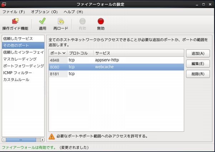
Task: Select Masquerading (マスカレーディング) in sidebar
Action: 20,59
